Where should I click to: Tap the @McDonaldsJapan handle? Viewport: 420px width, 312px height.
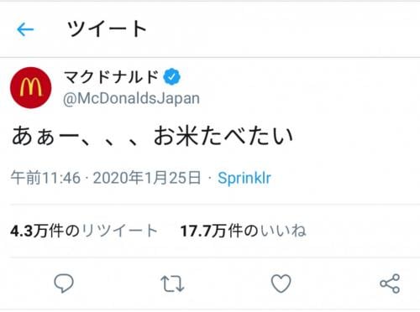point(131,99)
